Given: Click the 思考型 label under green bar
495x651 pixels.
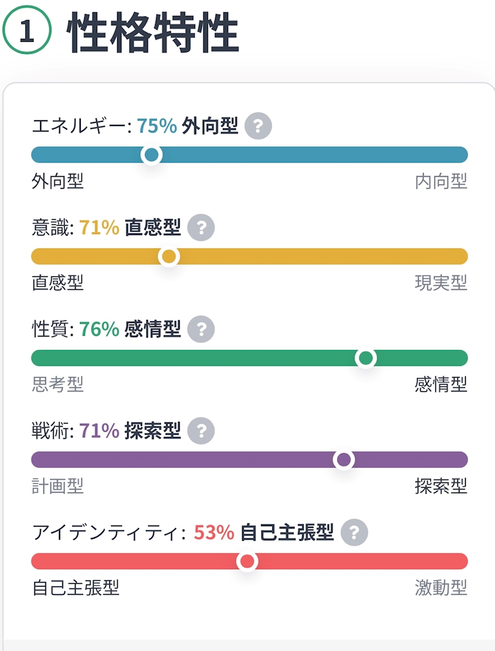Looking at the screenshot, I should click(58, 385).
